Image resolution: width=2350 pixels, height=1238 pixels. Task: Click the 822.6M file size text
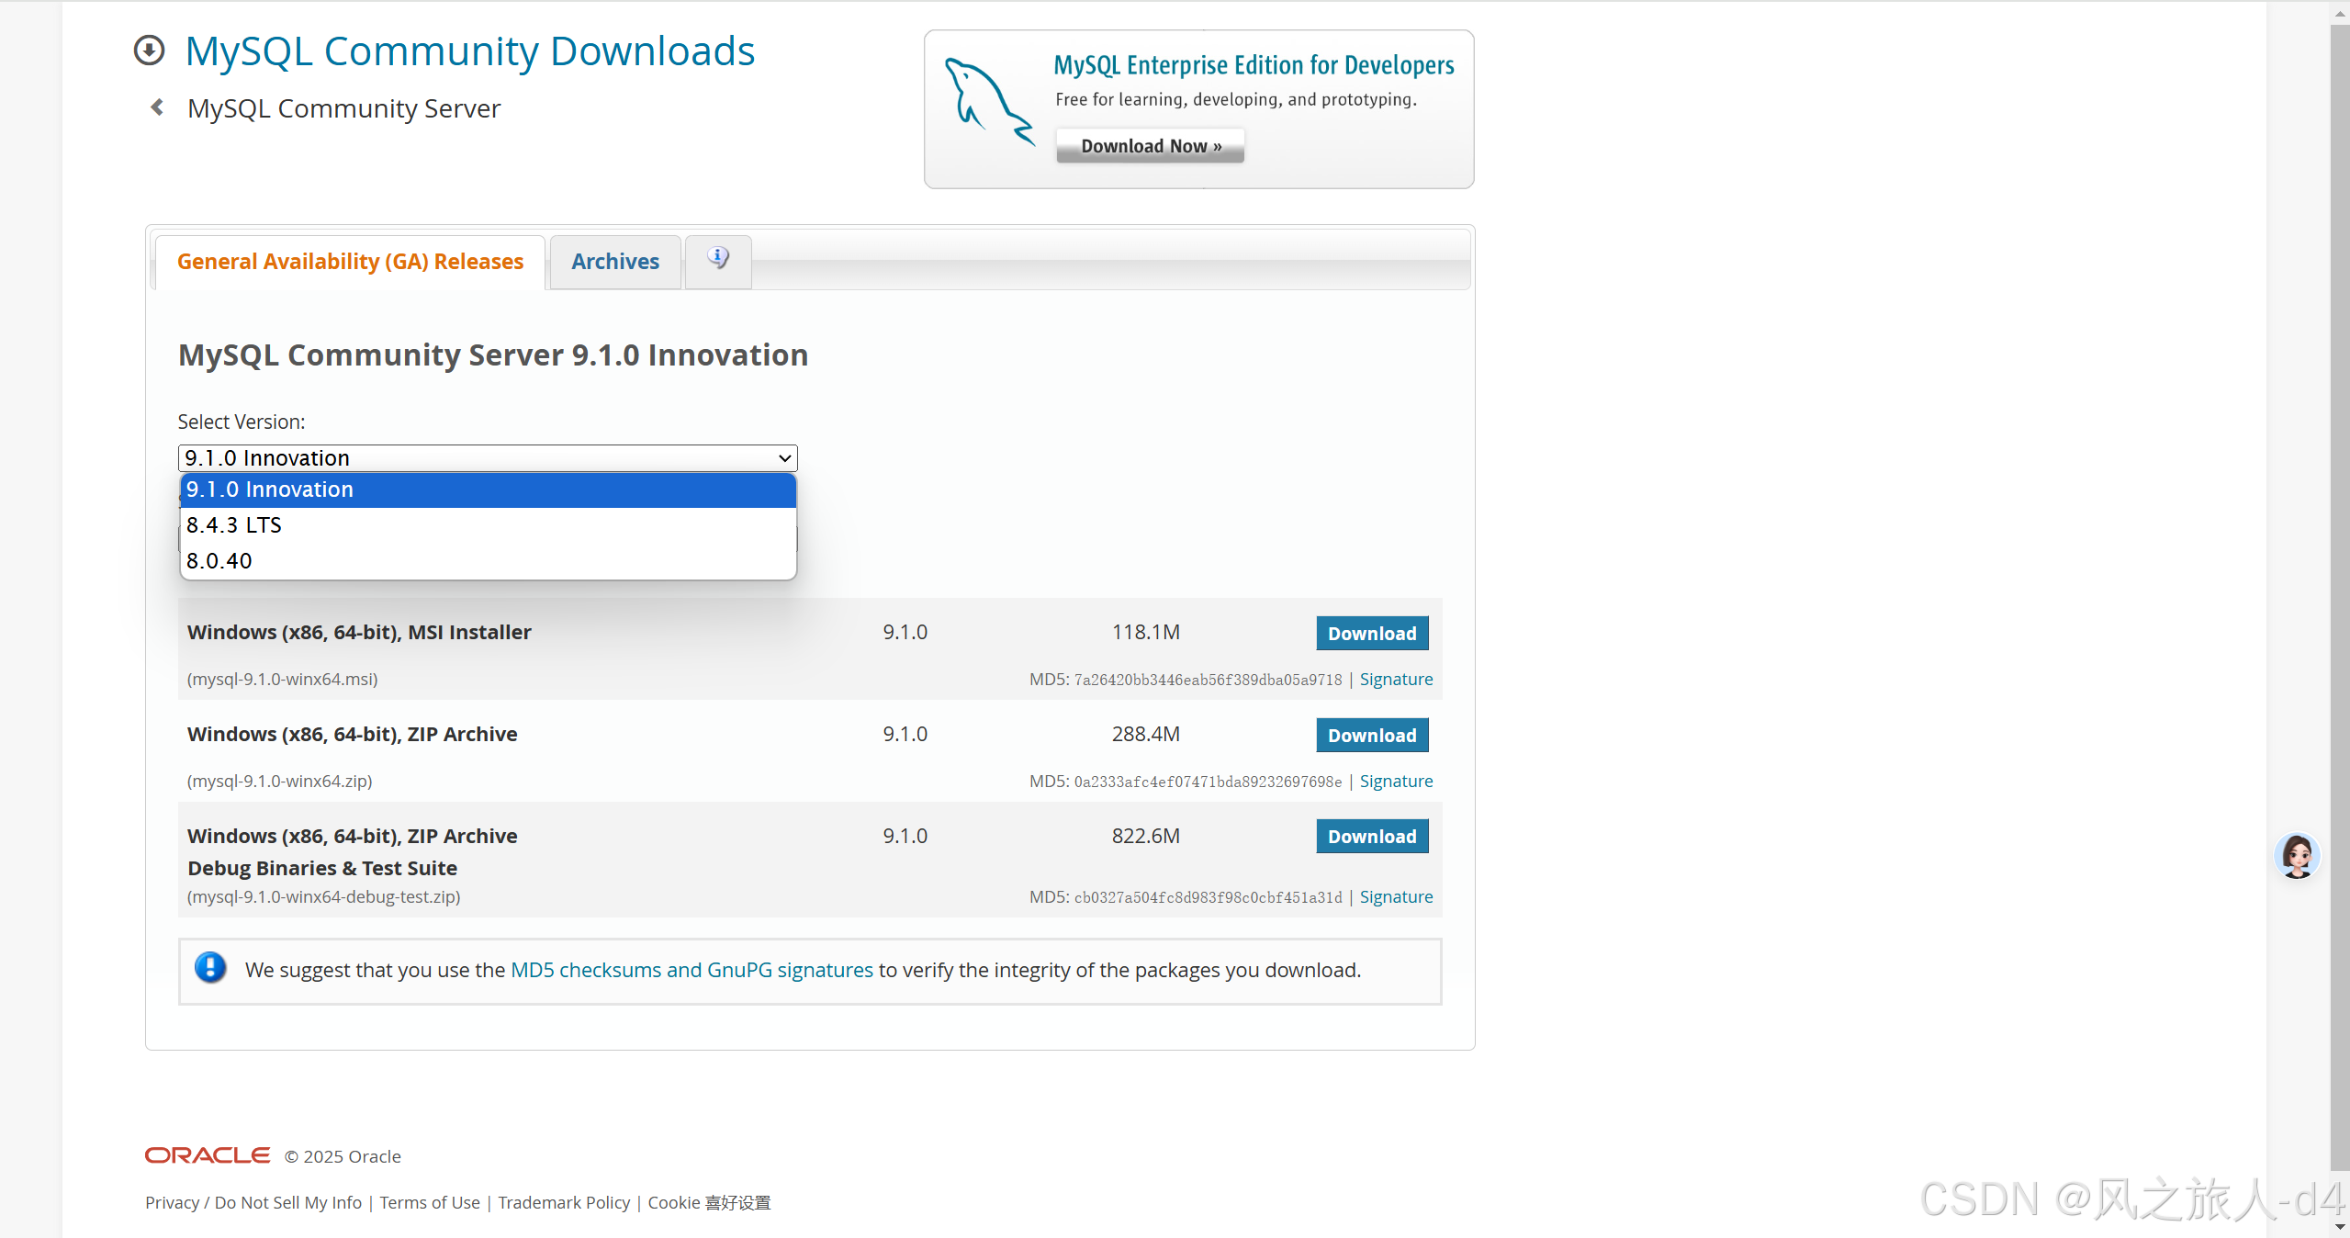(1146, 837)
